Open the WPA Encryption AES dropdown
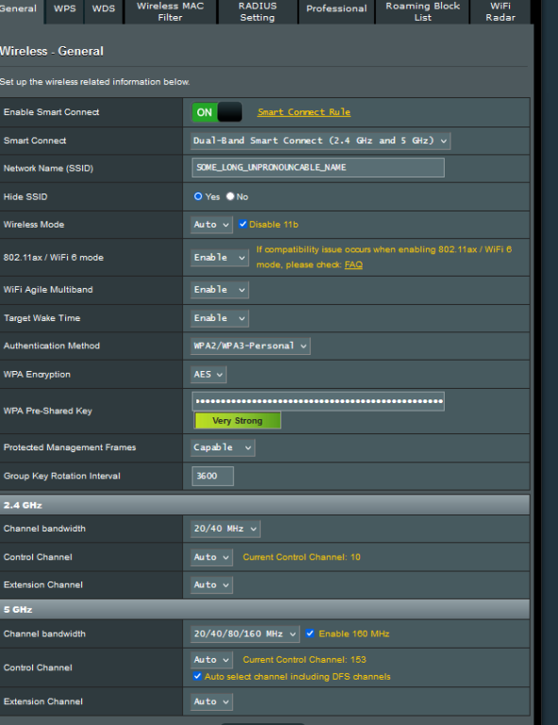558x725 pixels. tap(209, 375)
